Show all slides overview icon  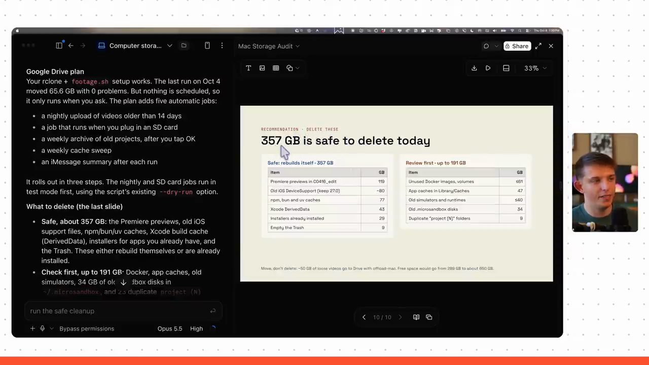click(429, 317)
